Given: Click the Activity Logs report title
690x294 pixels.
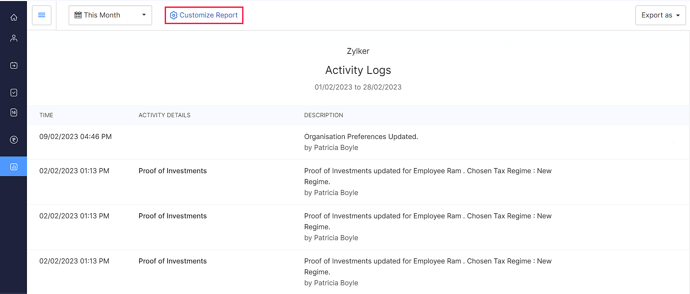Looking at the screenshot, I should click(358, 70).
